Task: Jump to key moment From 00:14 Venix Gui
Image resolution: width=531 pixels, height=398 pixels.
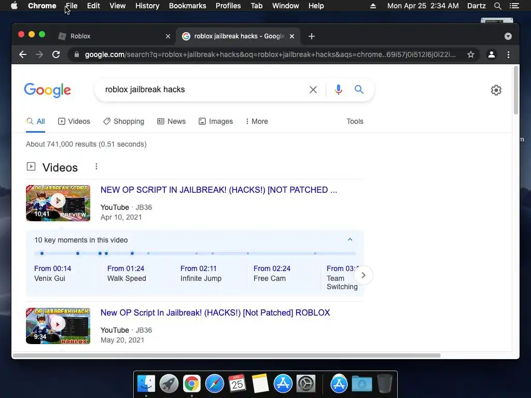Action: point(53,274)
